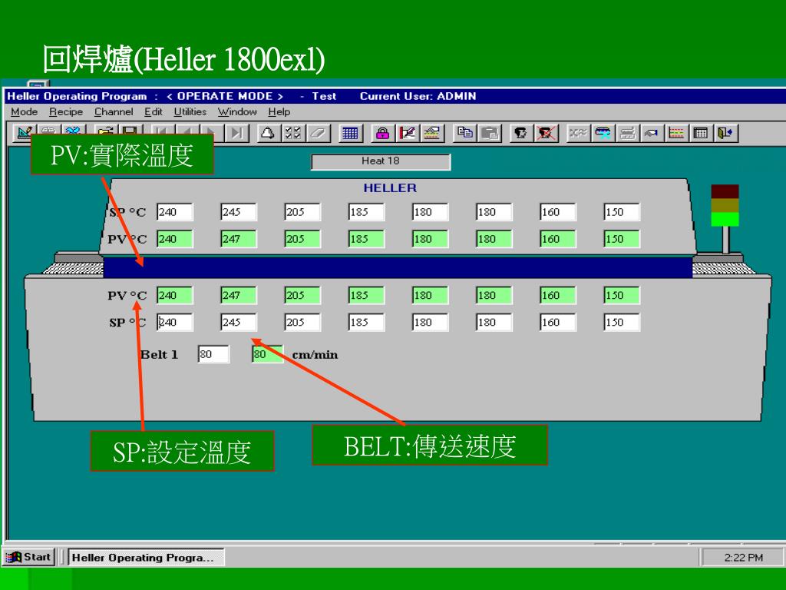The width and height of the screenshot is (786, 590).
Task: Click the yellow light tower segment
Action: coord(725,205)
